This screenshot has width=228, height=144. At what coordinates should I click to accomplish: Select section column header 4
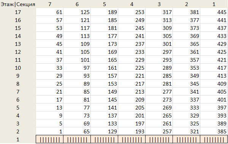131,4
